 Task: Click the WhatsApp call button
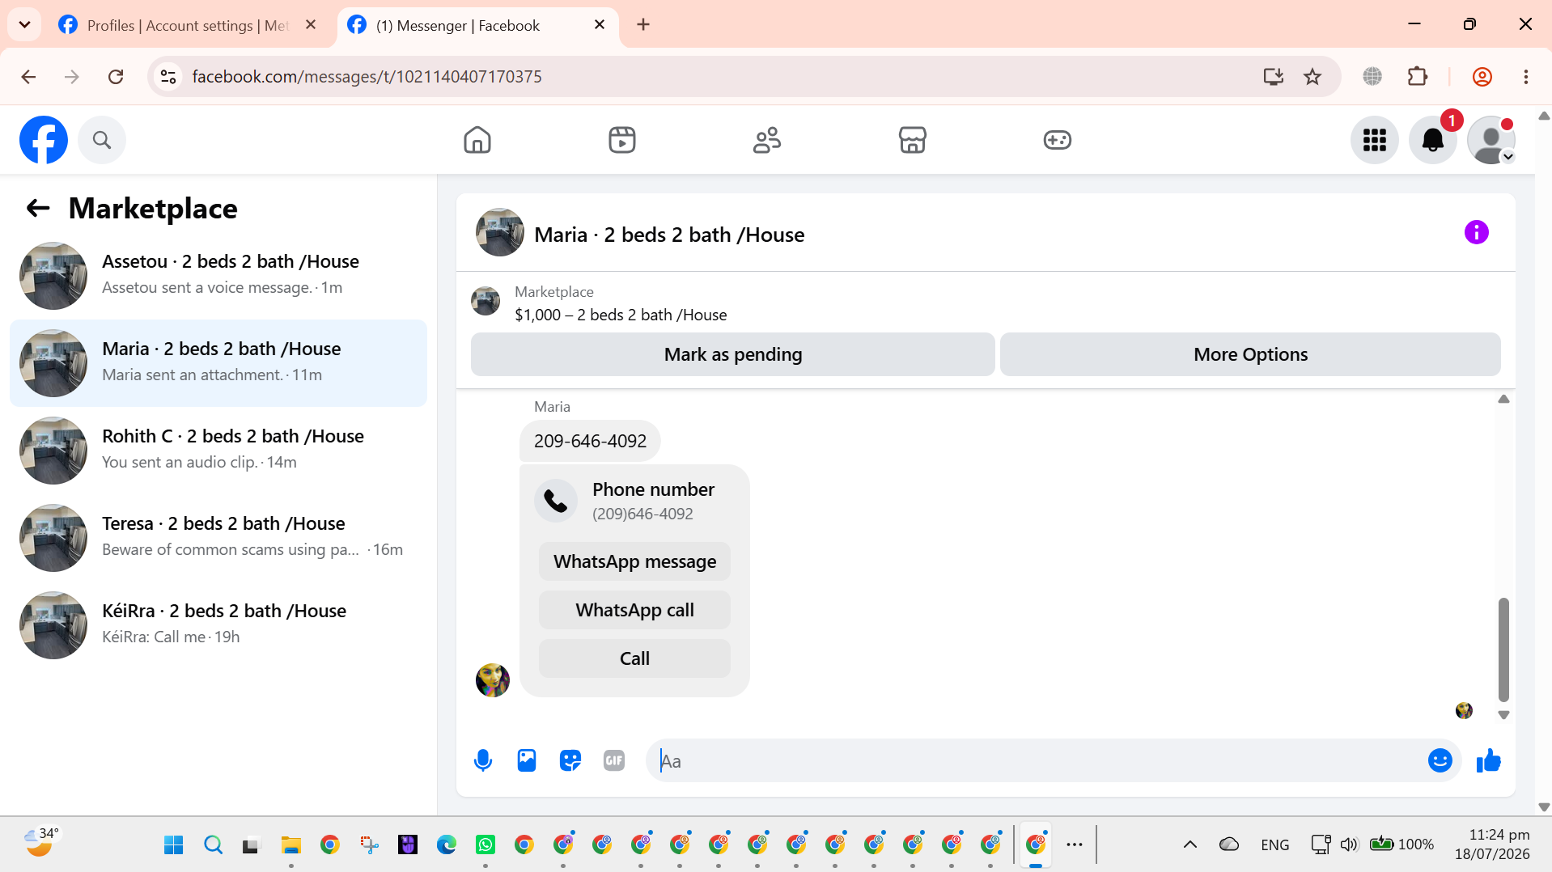[634, 610]
